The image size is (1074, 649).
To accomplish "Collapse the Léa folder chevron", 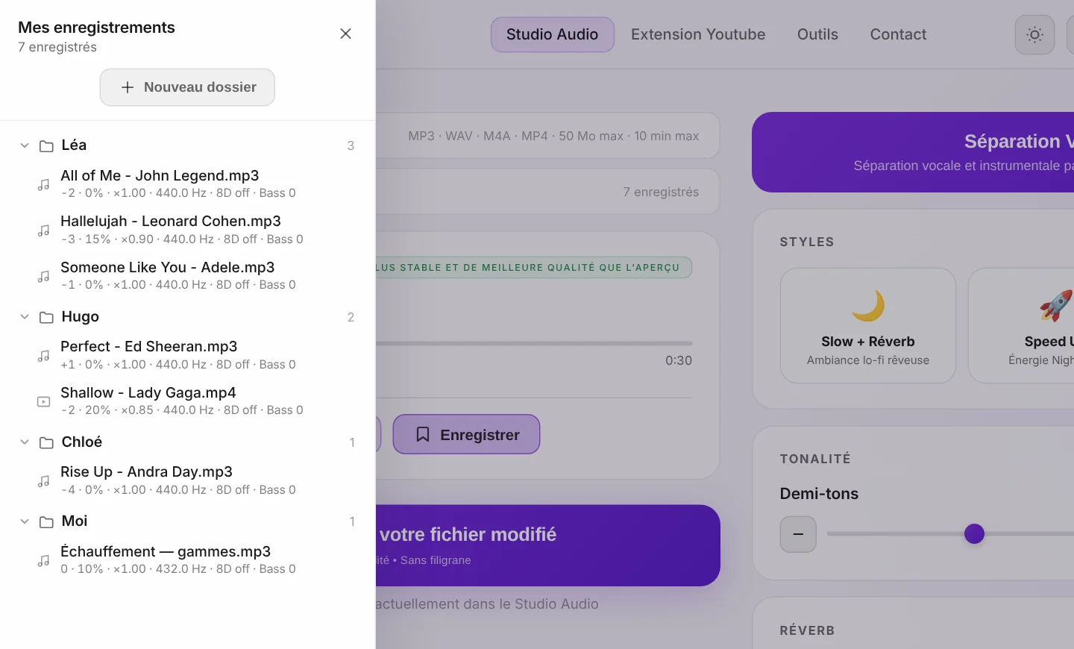I will tap(25, 145).
